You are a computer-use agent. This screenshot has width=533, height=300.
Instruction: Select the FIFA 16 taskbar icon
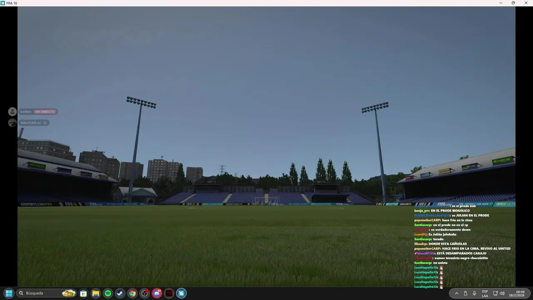point(181,293)
